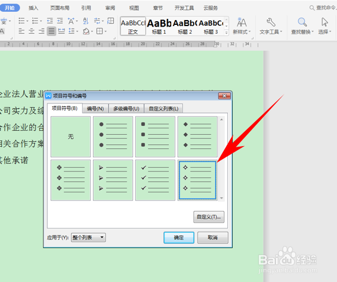Open the 审阅 ribbon tab

point(110,8)
